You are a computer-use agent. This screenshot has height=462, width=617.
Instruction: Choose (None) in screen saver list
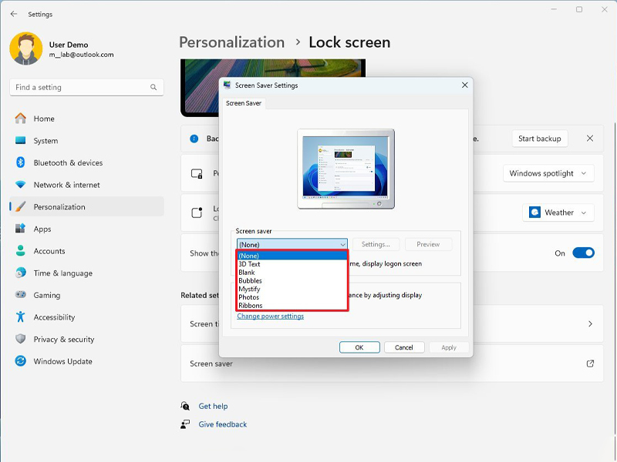coord(292,256)
